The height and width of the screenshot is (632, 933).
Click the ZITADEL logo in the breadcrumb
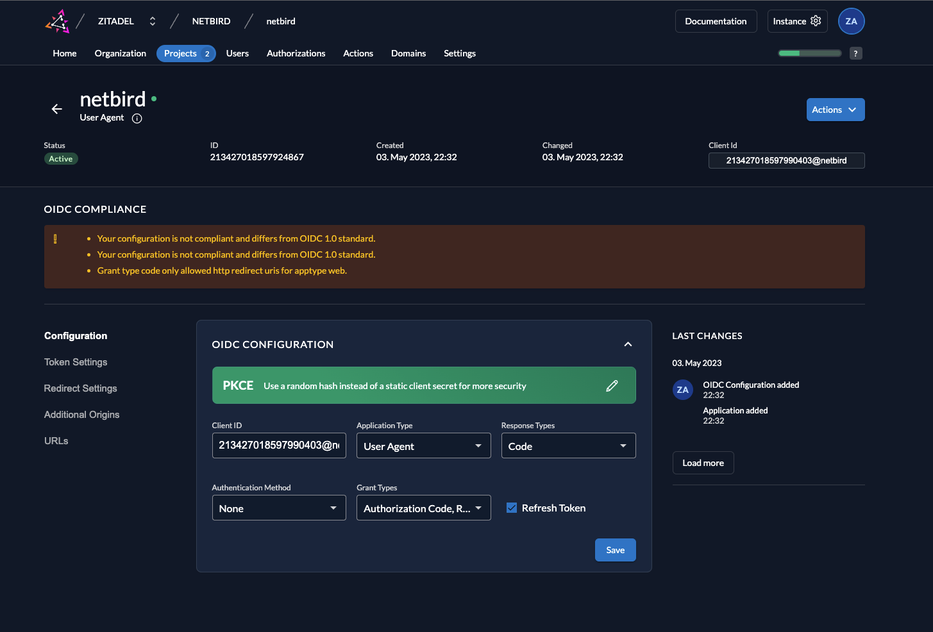[x=56, y=21]
